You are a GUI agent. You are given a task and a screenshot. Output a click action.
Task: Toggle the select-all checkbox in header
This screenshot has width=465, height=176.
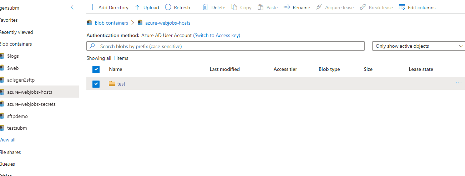pos(96,69)
